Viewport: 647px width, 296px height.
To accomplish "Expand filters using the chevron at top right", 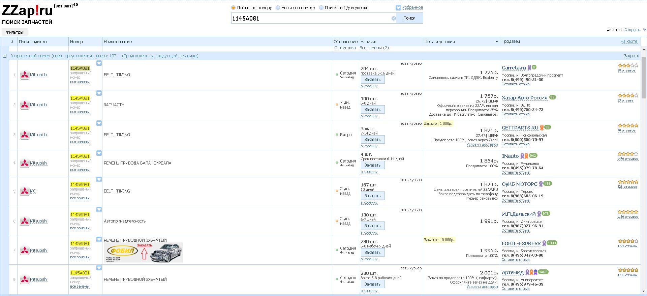I will 644,30.
